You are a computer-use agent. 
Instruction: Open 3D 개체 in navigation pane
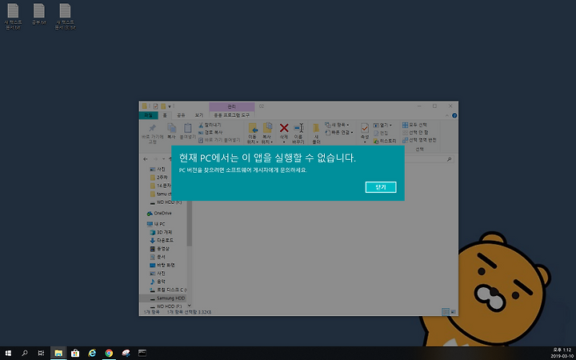[162, 232]
